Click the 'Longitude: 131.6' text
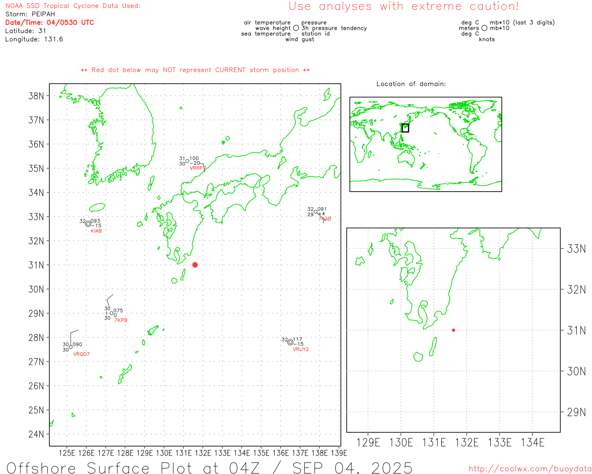This screenshot has width=592, height=474. coord(34,39)
